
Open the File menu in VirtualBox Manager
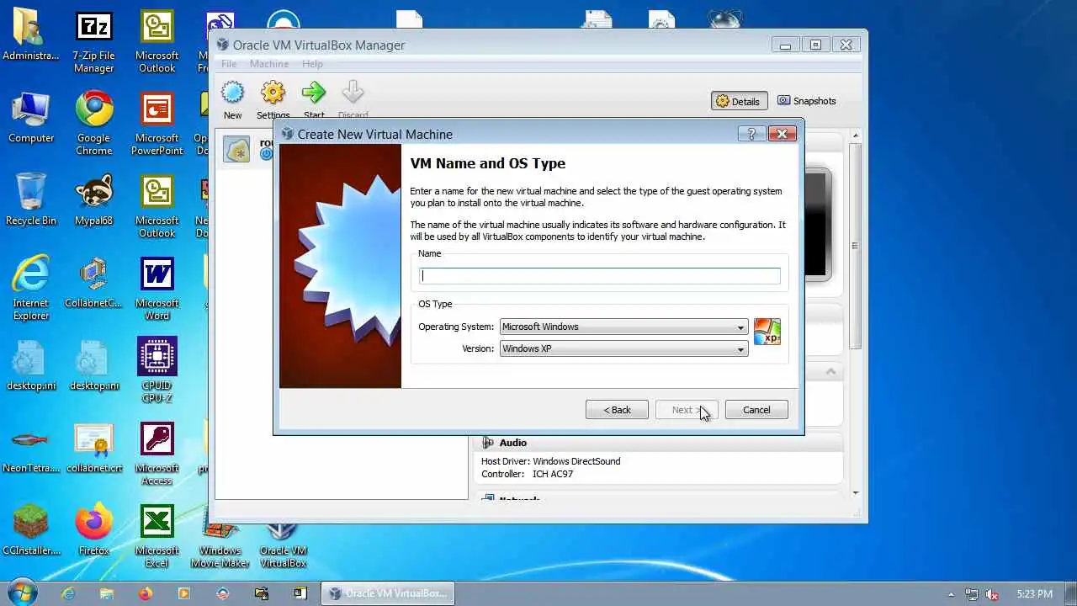click(x=229, y=64)
